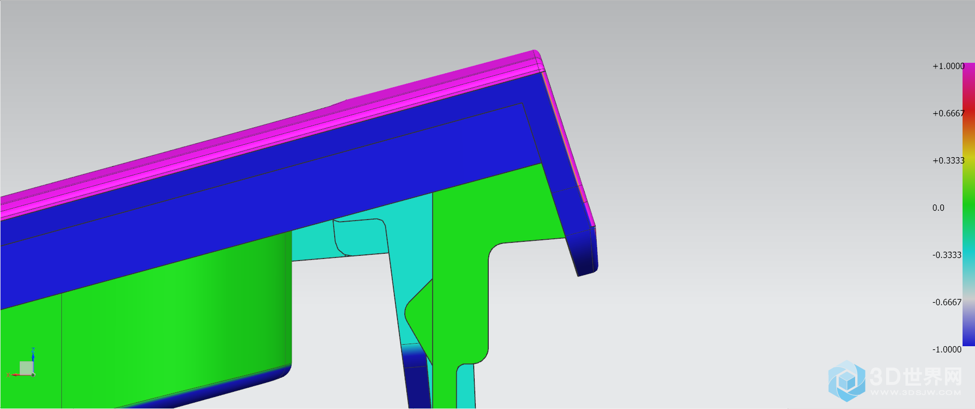
Task: Select the -1.0000 legend value
Action: pos(946,349)
